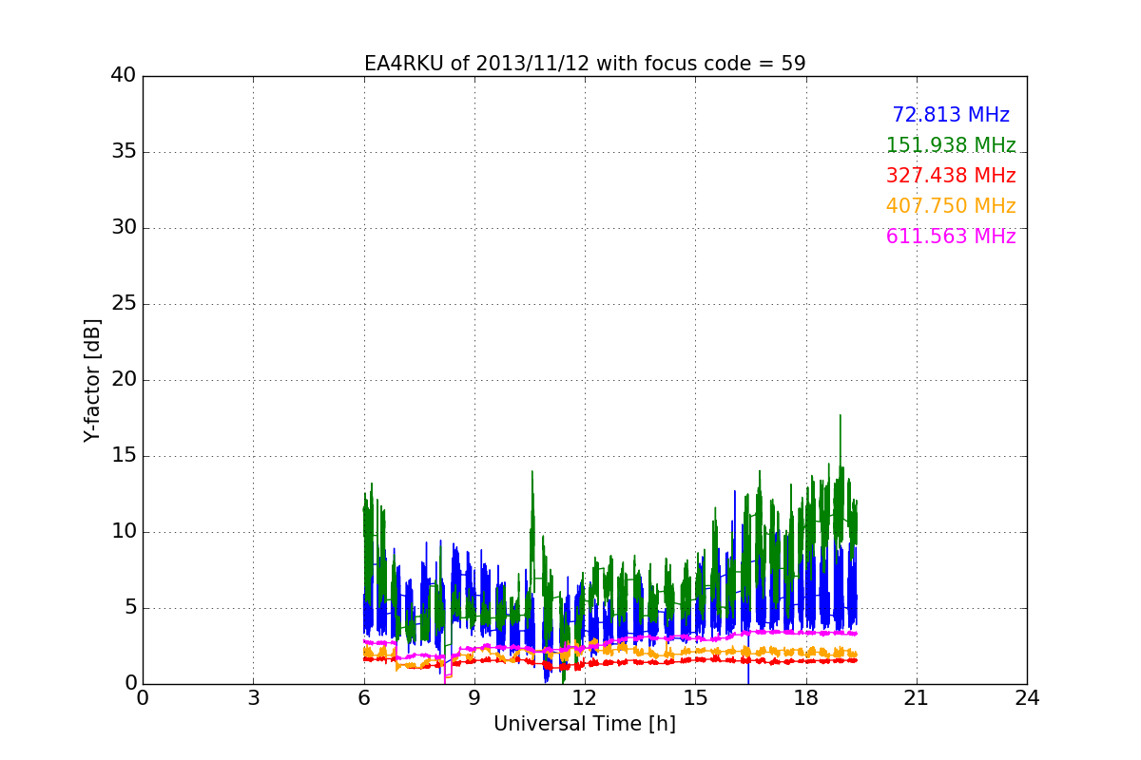Click the x-axis tick label 21

pyautogui.click(x=917, y=698)
